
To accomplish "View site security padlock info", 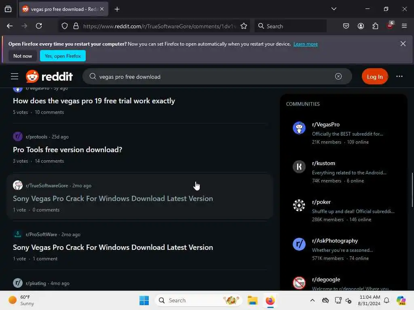I will pos(76,26).
